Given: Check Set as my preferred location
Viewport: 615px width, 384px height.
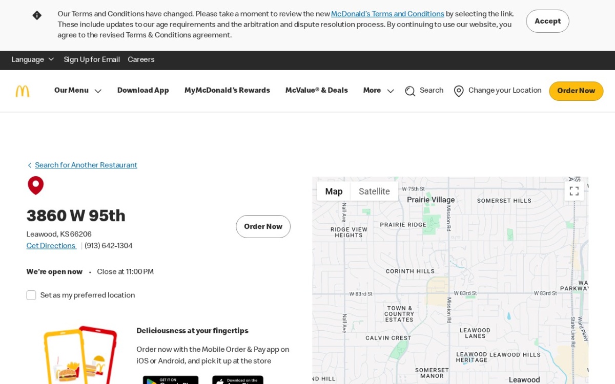Looking at the screenshot, I should (31, 295).
